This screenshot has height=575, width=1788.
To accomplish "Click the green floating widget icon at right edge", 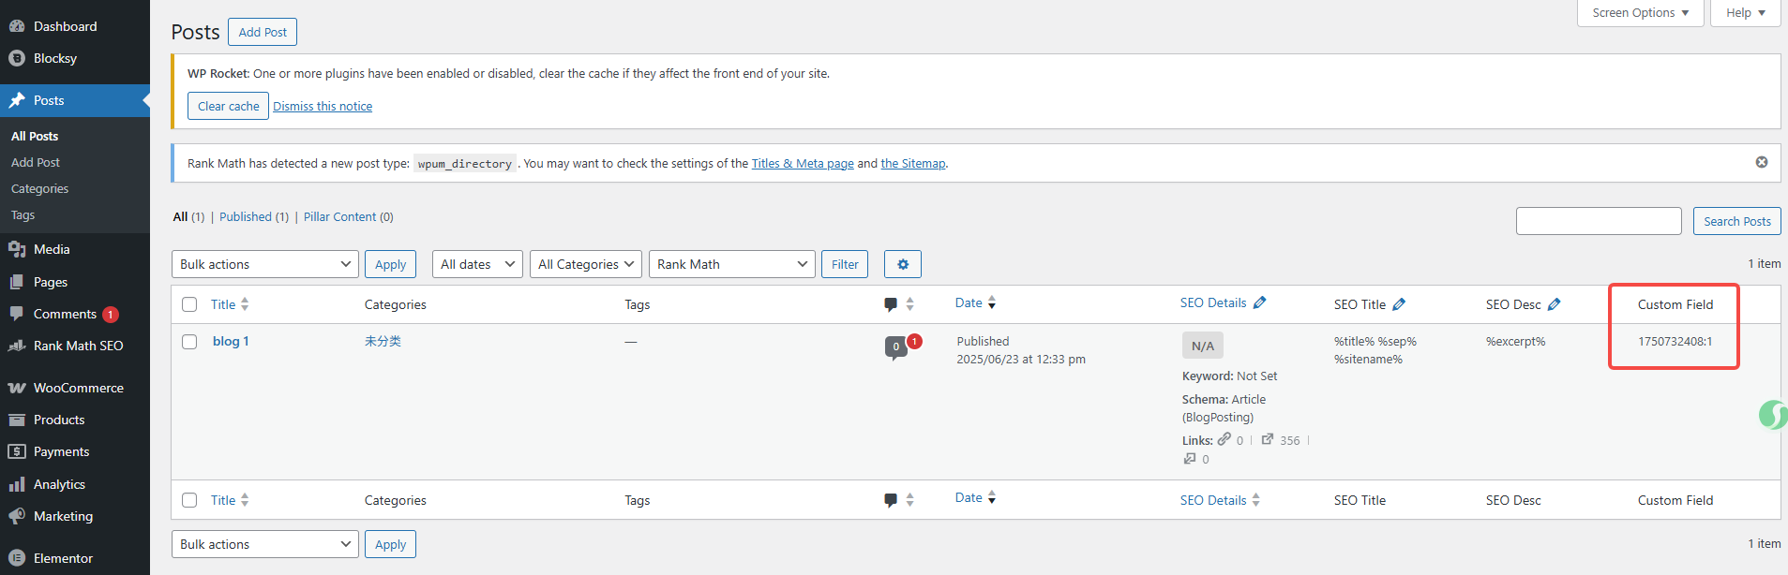I will (x=1772, y=414).
